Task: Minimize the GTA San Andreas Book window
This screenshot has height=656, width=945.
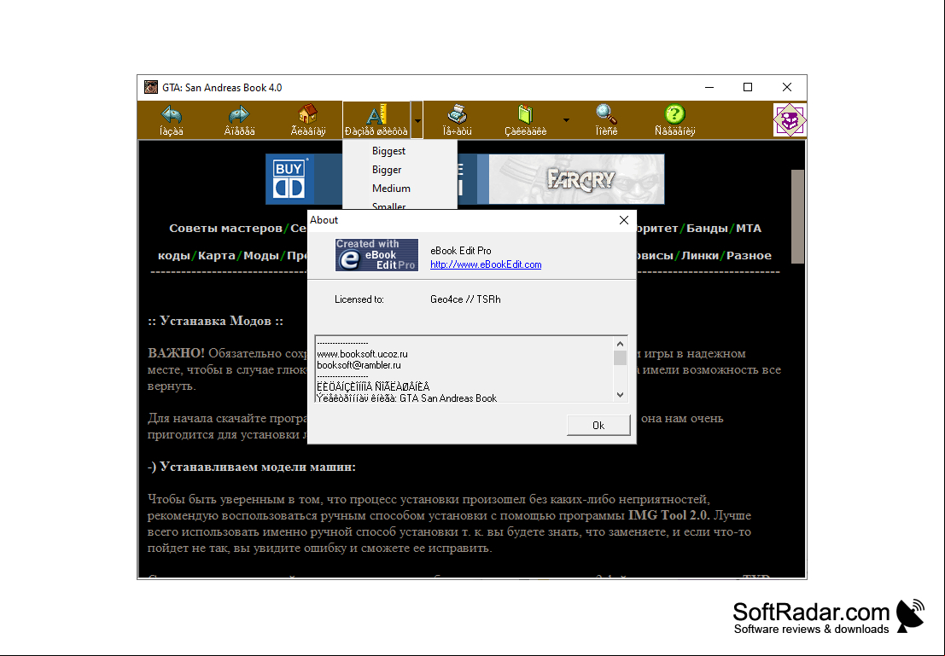Action: [709, 87]
